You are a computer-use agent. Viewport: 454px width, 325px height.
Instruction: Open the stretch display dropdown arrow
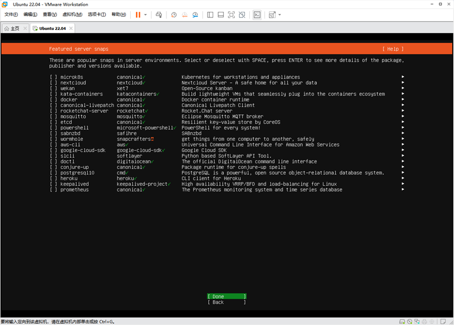pyautogui.click(x=280, y=15)
